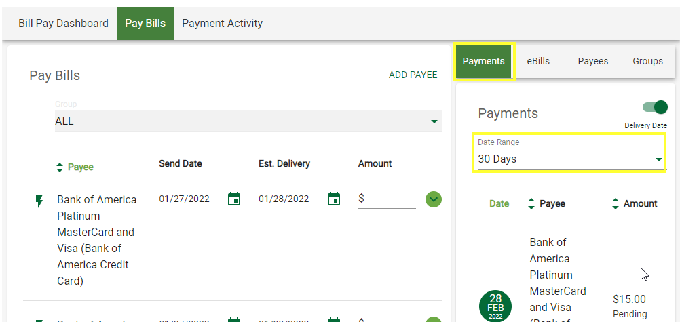Image resolution: width=680 pixels, height=322 pixels.
Task: Open the Bill Pay Dashboard tab
Action: (x=63, y=24)
